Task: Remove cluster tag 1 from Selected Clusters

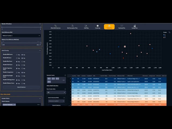Action: (54, 79)
